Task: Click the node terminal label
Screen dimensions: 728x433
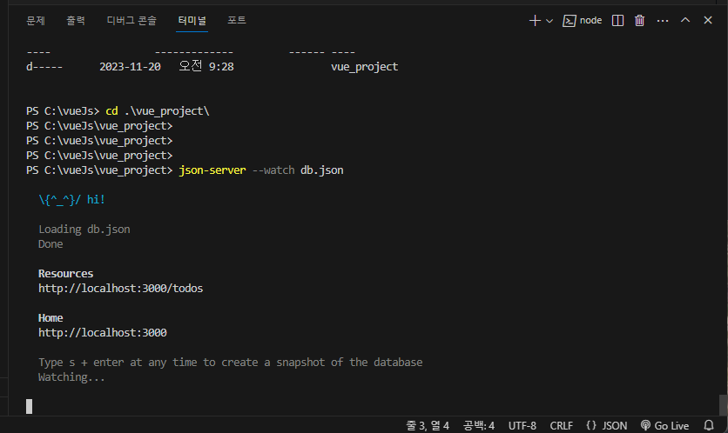Action: pos(590,20)
